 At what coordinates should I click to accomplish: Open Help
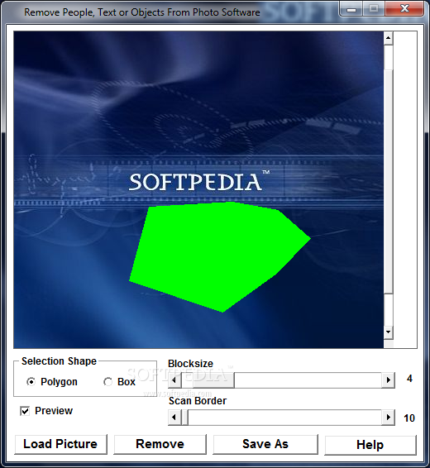[370, 445]
